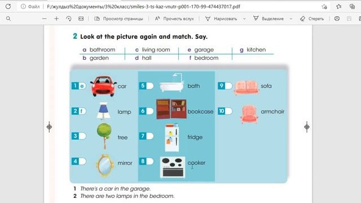Click the label 'armchair'
The image size is (361, 203).
click(272, 112)
